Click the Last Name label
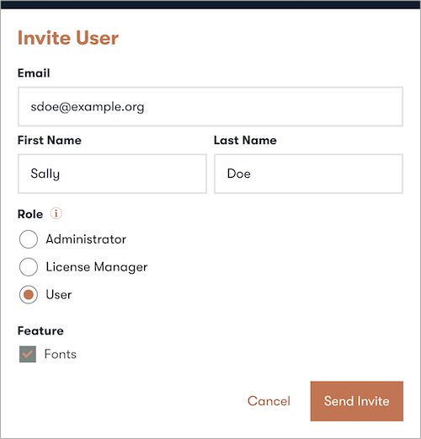 pyautogui.click(x=245, y=140)
